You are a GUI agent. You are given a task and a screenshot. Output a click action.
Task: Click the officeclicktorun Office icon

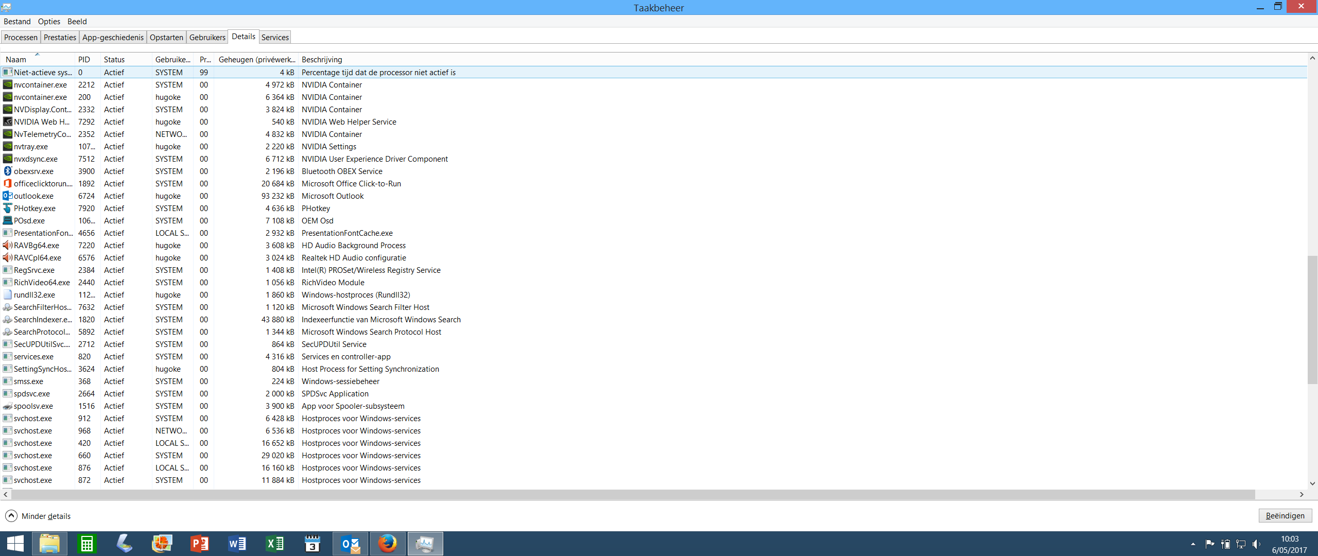pos(8,183)
